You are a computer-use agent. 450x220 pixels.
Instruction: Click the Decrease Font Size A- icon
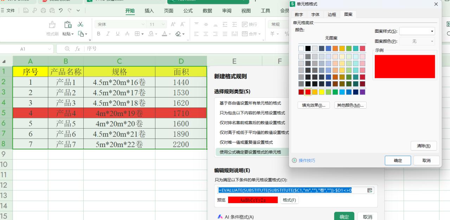click(182, 24)
